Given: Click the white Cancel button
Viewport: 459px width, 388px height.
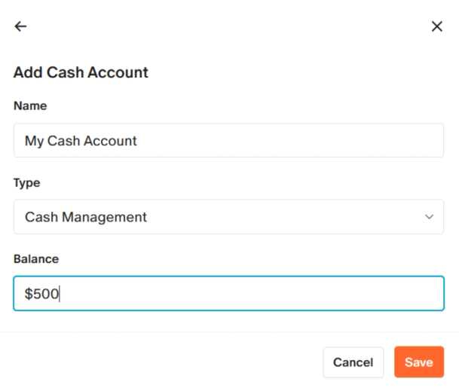Looking at the screenshot, I should pos(353,362).
